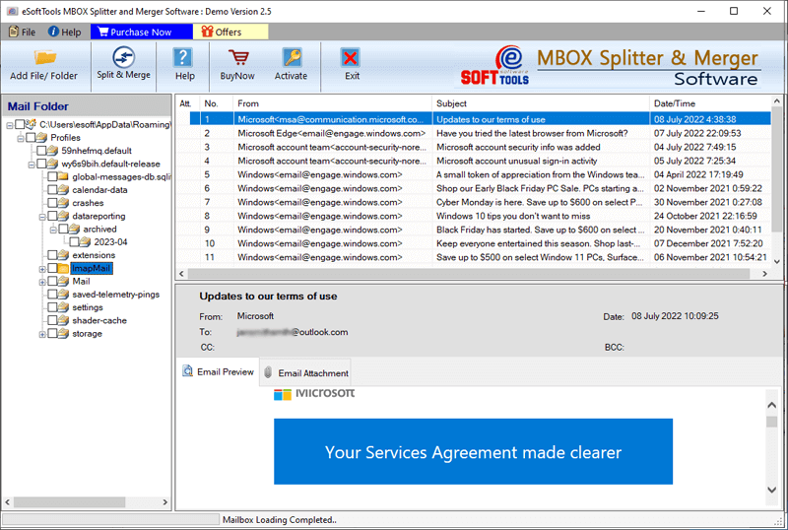
Task: Collapse the C:\Users root tree node
Action: tap(10, 125)
